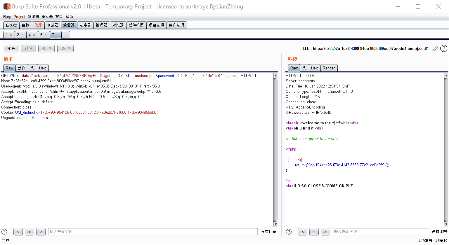Click the X-Powered-By: PHP/5.6.40 line
Viewport: 449px width, 245px height.
coord(308,112)
